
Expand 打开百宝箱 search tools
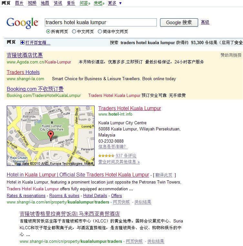(x=38, y=43)
